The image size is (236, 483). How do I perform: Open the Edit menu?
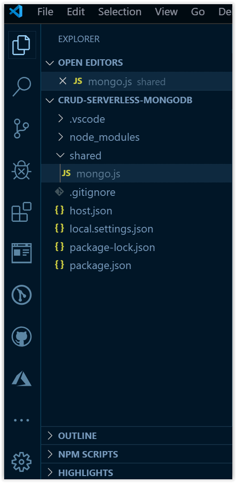(x=76, y=12)
